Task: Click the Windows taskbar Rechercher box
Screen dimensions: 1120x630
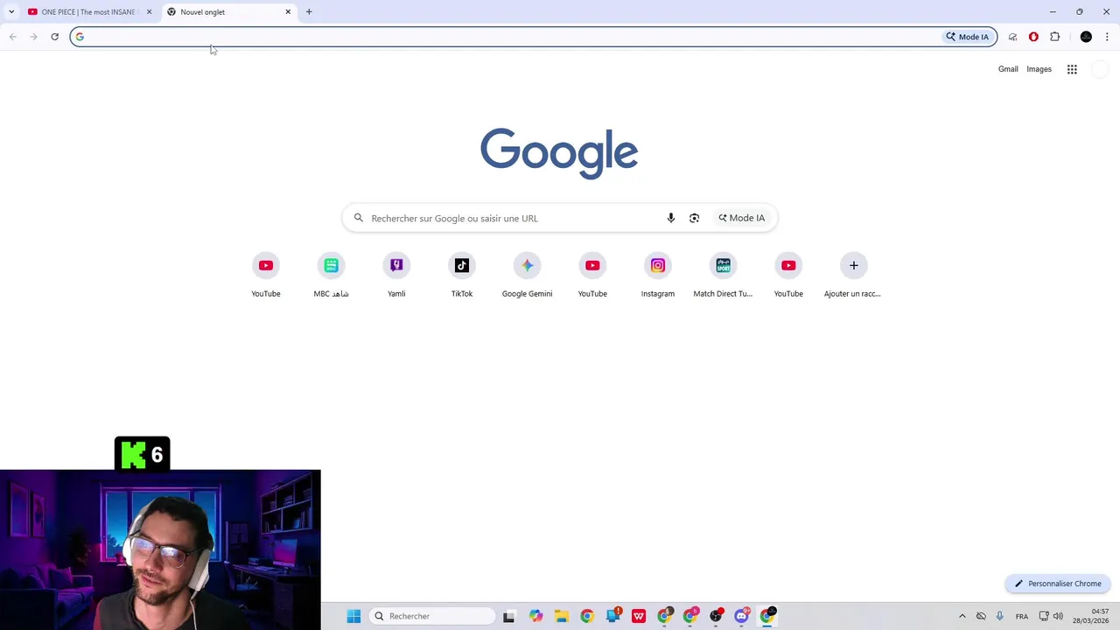Action: [432, 616]
